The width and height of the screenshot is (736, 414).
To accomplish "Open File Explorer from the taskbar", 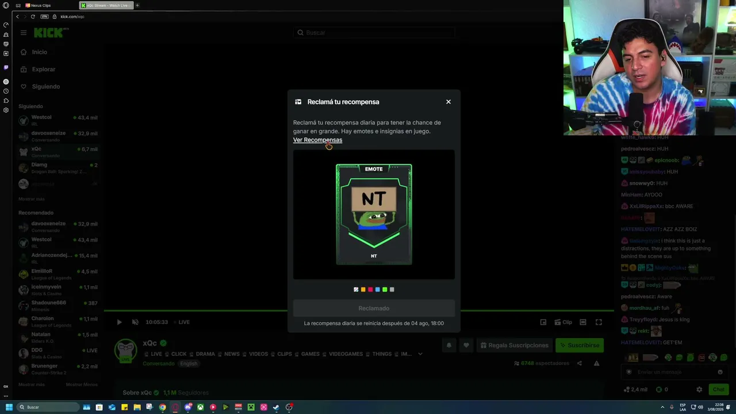I will point(137,407).
